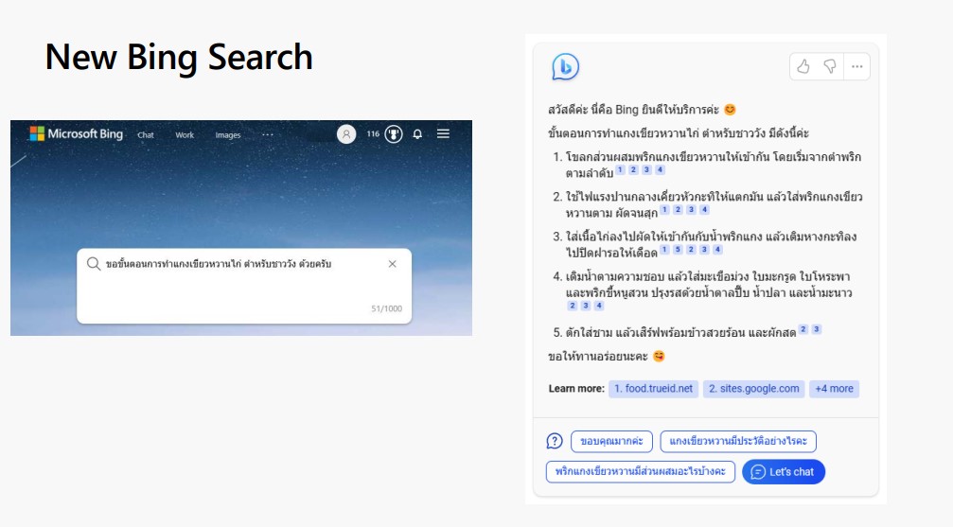This screenshot has height=527, width=953.
Task: Select the แกงเขียวหวานมีประวัติอย่างไรคะ suggestion
Action: tap(738, 441)
